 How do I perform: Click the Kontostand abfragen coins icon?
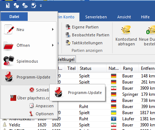[126, 30]
